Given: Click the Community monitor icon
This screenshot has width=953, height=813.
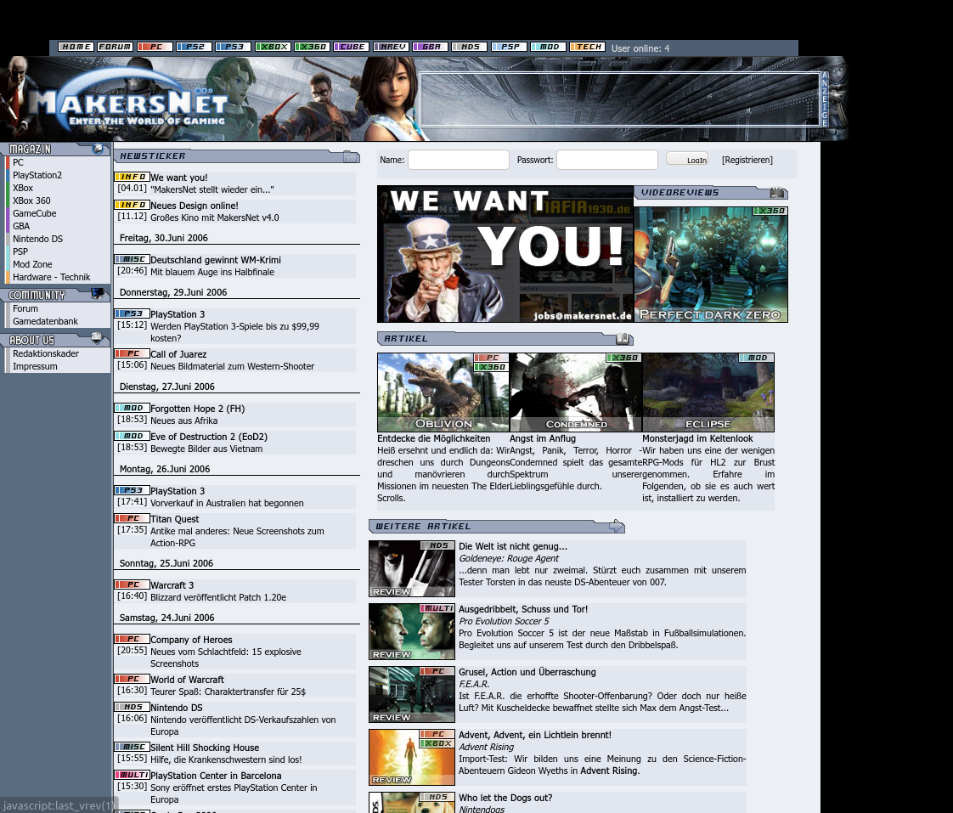Looking at the screenshot, I should point(98,294).
